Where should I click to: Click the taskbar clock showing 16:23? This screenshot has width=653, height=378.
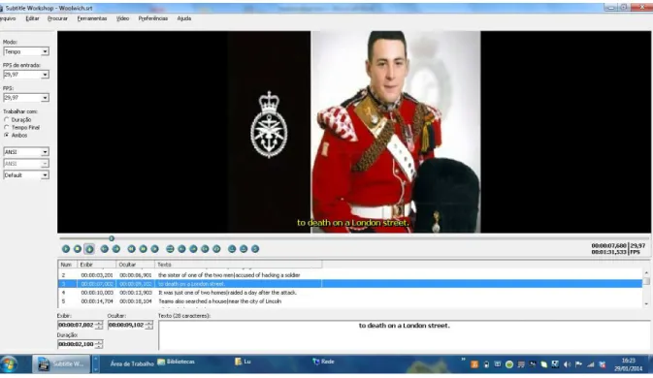coord(628,364)
